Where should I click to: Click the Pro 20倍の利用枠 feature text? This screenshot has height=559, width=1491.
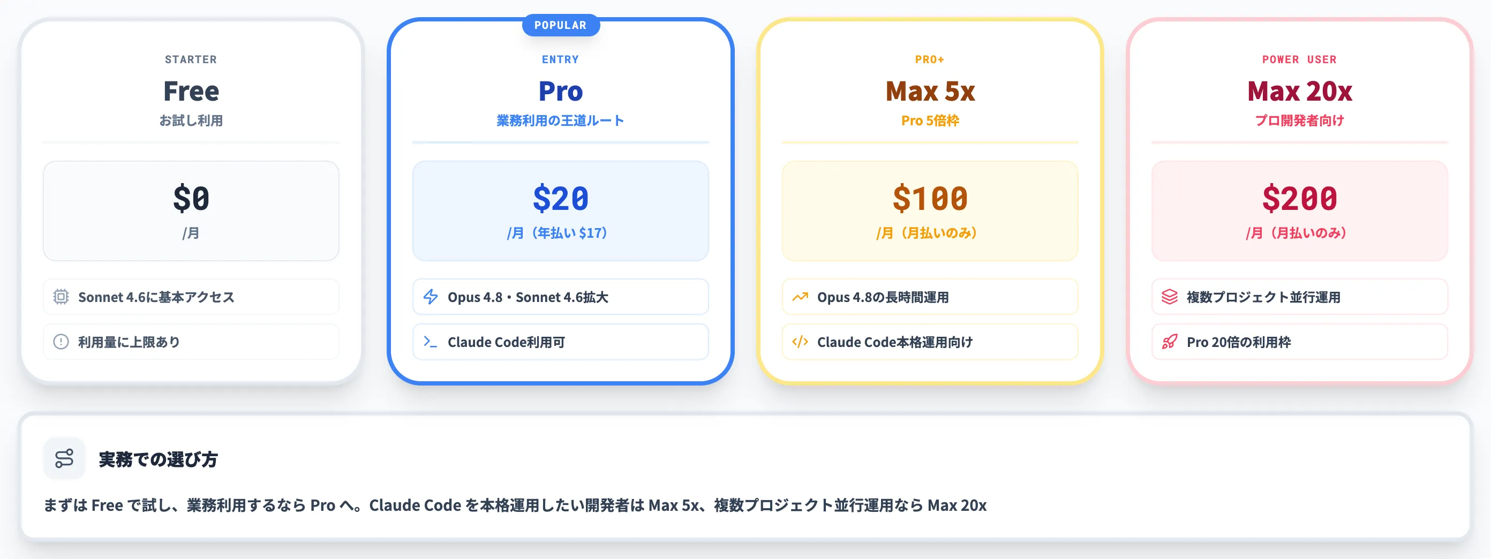pyautogui.click(x=1239, y=342)
